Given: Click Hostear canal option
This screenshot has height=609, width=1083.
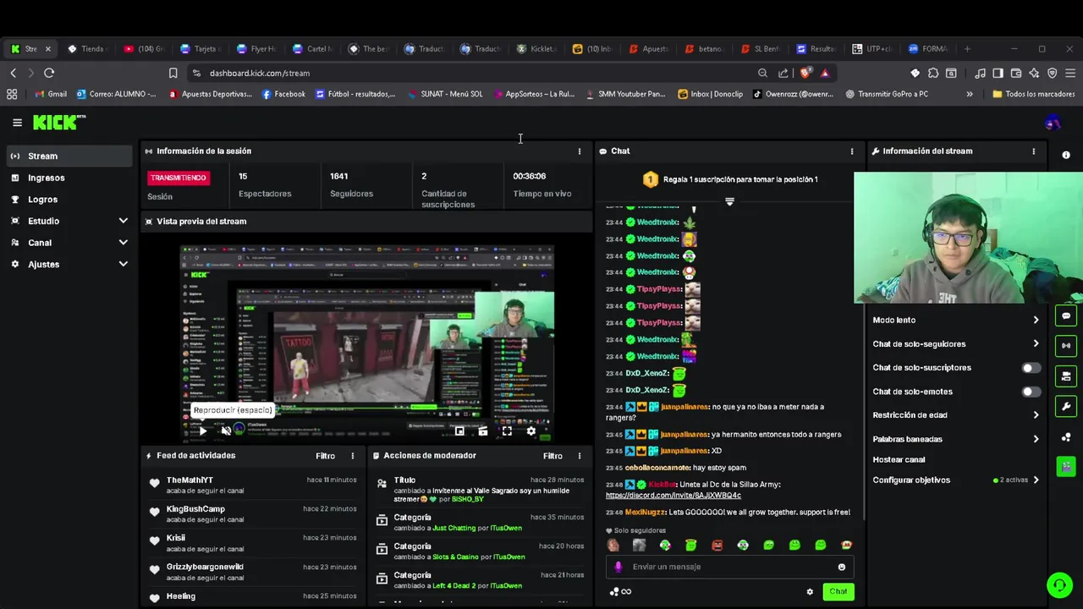Looking at the screenshot, I should (899, 460).
